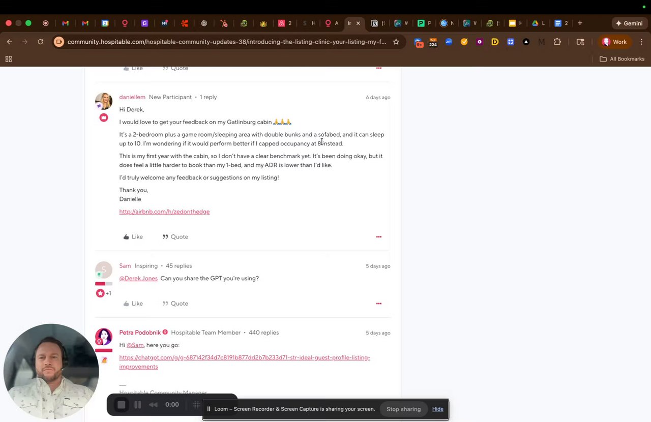
Task: Open Petra Podobnik's profile name link
Action: point(140,333)
